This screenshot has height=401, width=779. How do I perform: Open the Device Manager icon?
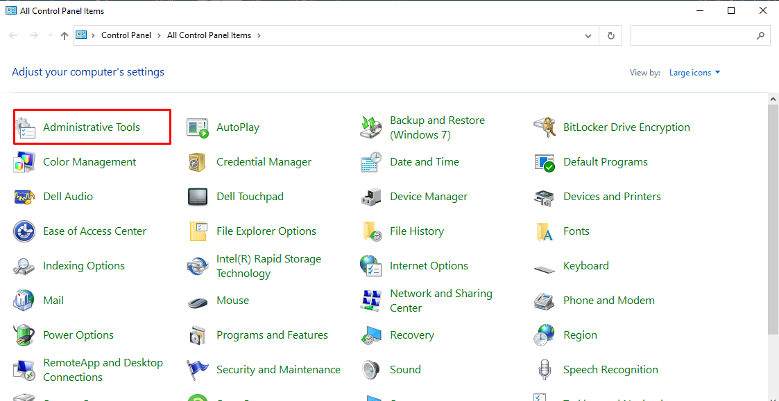click(371, 197)
